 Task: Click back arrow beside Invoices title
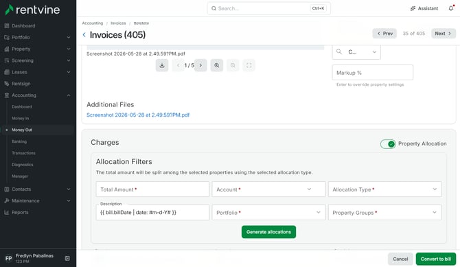[84, 34]
